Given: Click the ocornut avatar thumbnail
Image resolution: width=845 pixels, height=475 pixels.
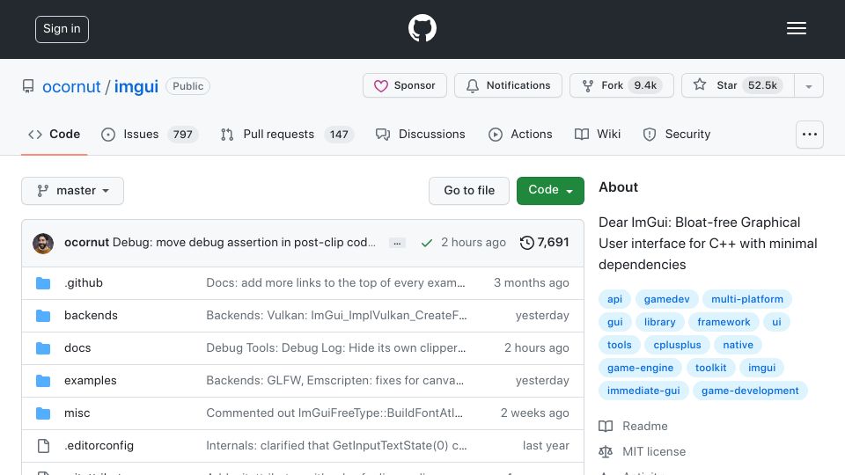Looking at the screenshot, I should tap(43, 244).
